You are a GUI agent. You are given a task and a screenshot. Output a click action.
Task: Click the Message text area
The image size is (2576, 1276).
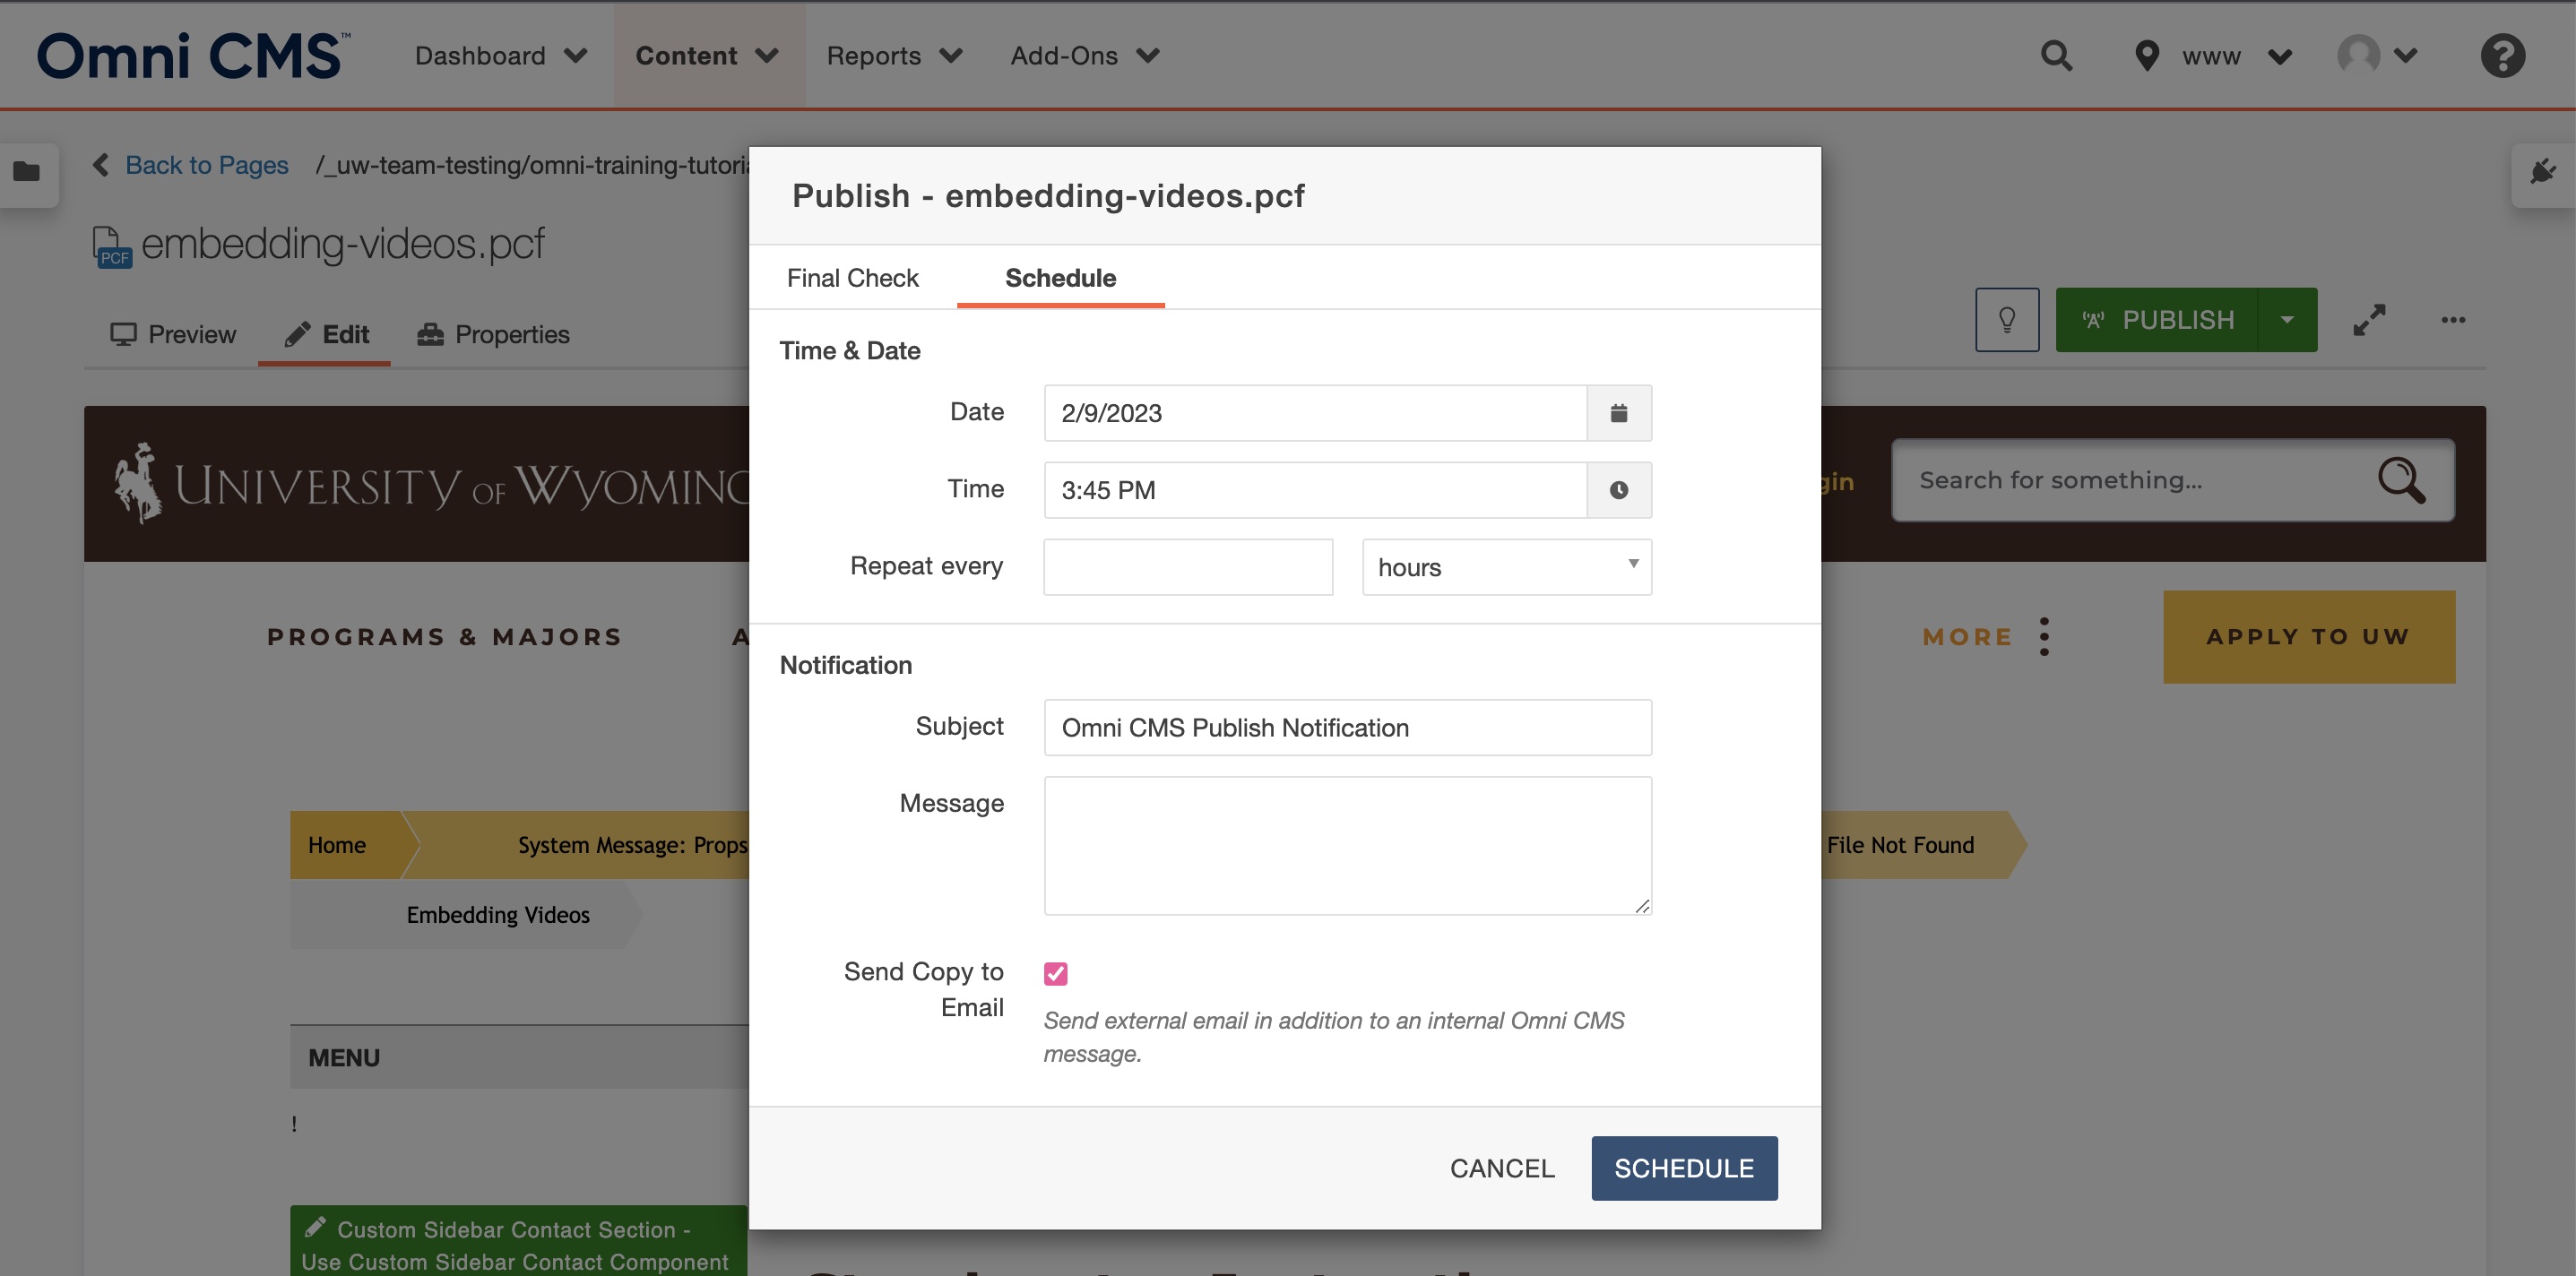(1349, 844)
